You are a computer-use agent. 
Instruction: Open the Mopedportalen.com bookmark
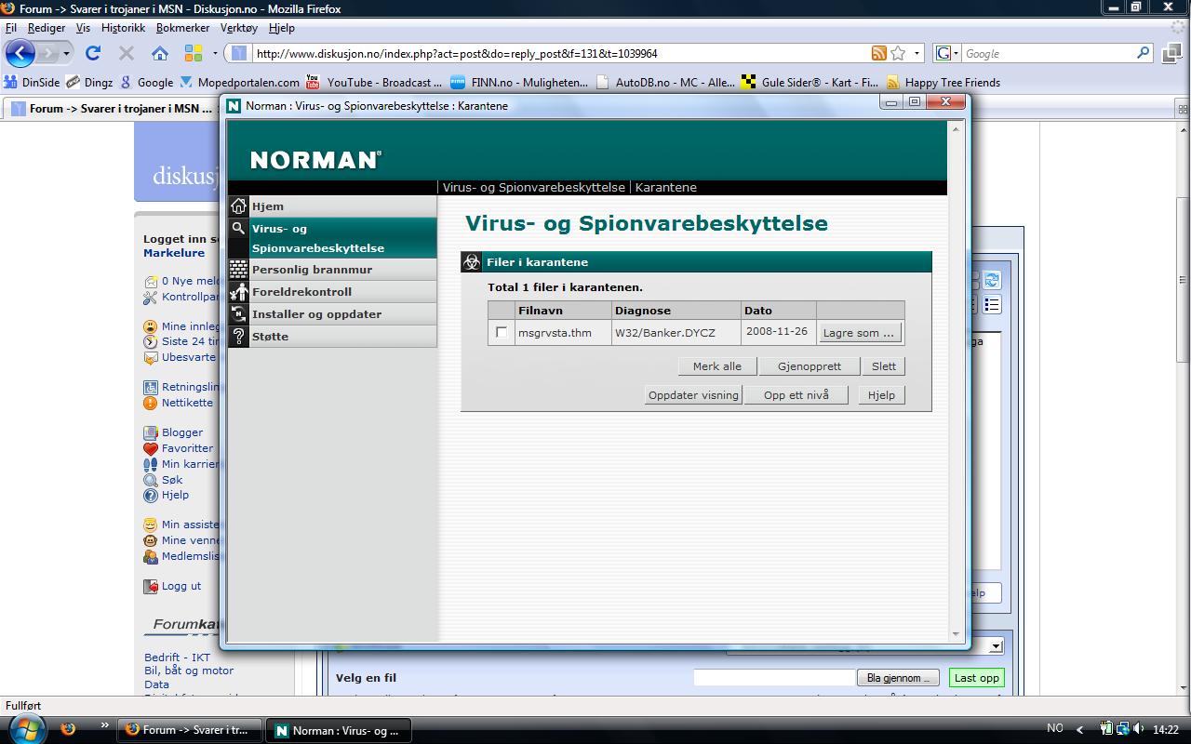click(239, 82)
